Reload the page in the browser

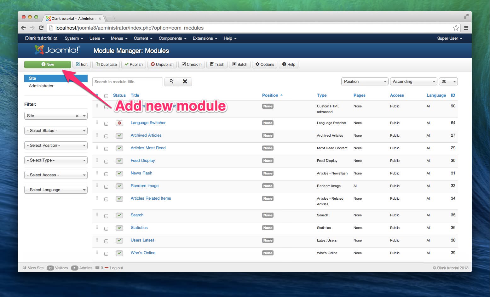(x=41, y=28)
